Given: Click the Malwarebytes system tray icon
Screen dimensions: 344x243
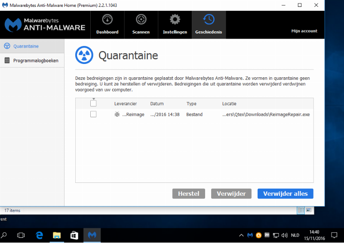Looking at the screenshot, I should (x=250, y=235).
